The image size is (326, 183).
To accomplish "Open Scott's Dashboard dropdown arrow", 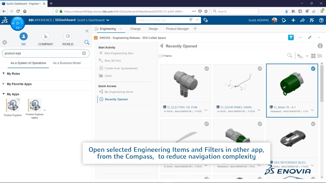I will pyautogui.click(x=108, y=20).
